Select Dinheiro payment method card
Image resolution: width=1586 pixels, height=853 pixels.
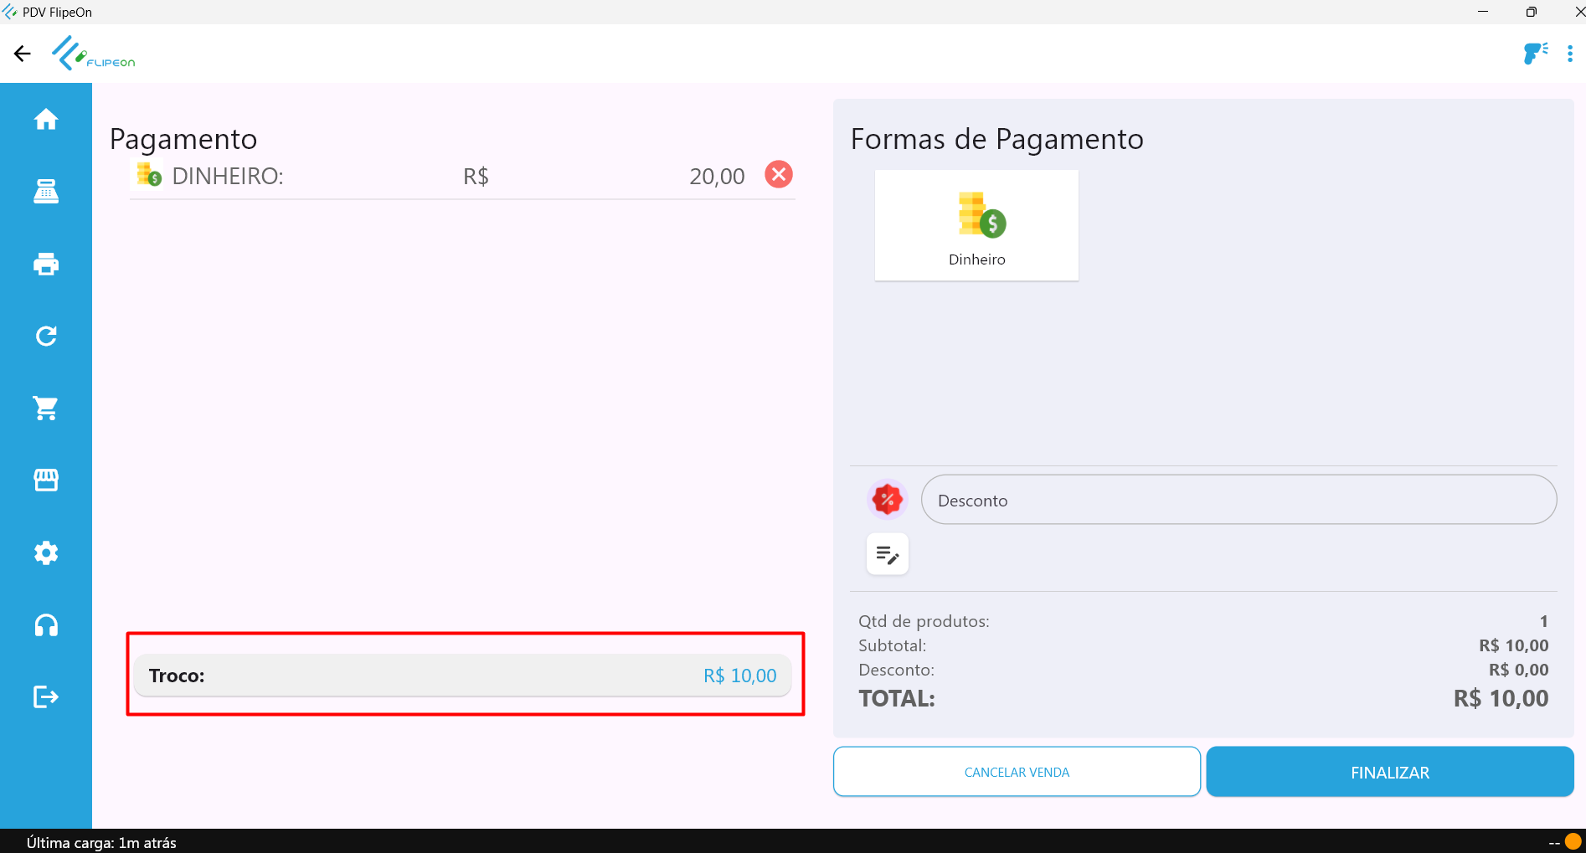coord(976,225)
